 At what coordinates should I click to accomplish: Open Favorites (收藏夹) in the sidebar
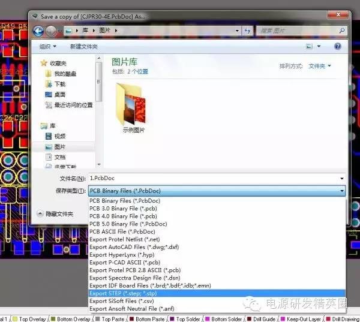point(58,63)
